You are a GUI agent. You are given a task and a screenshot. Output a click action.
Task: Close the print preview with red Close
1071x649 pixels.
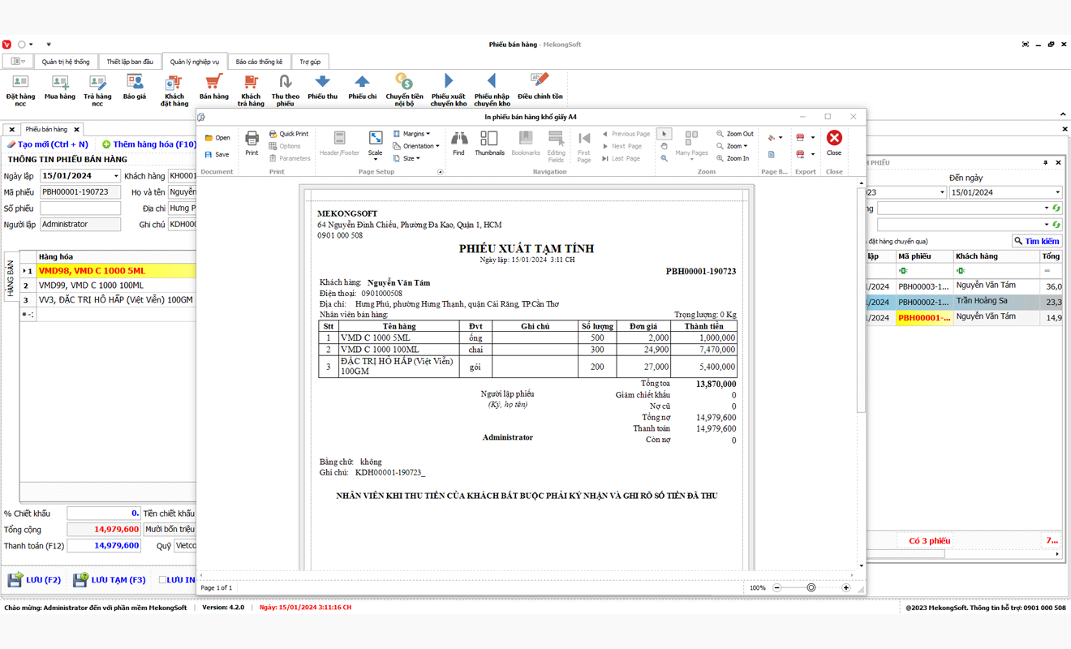point(833,143)
